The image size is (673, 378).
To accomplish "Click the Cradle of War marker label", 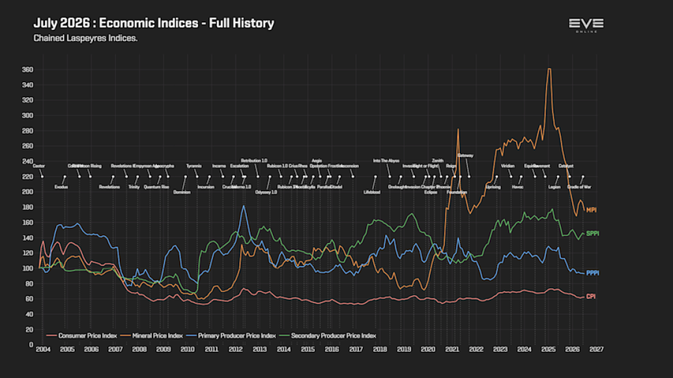I will click(x=580, y=187).
